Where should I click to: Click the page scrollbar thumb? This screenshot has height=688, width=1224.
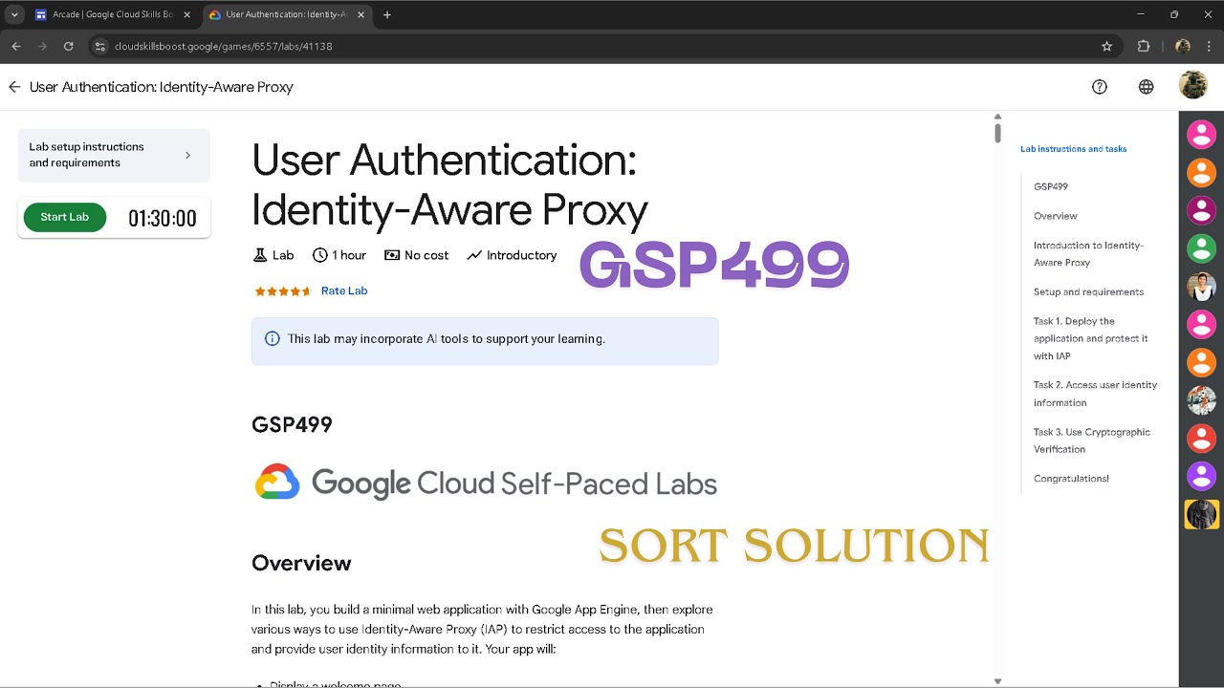(x=997, y=133)
